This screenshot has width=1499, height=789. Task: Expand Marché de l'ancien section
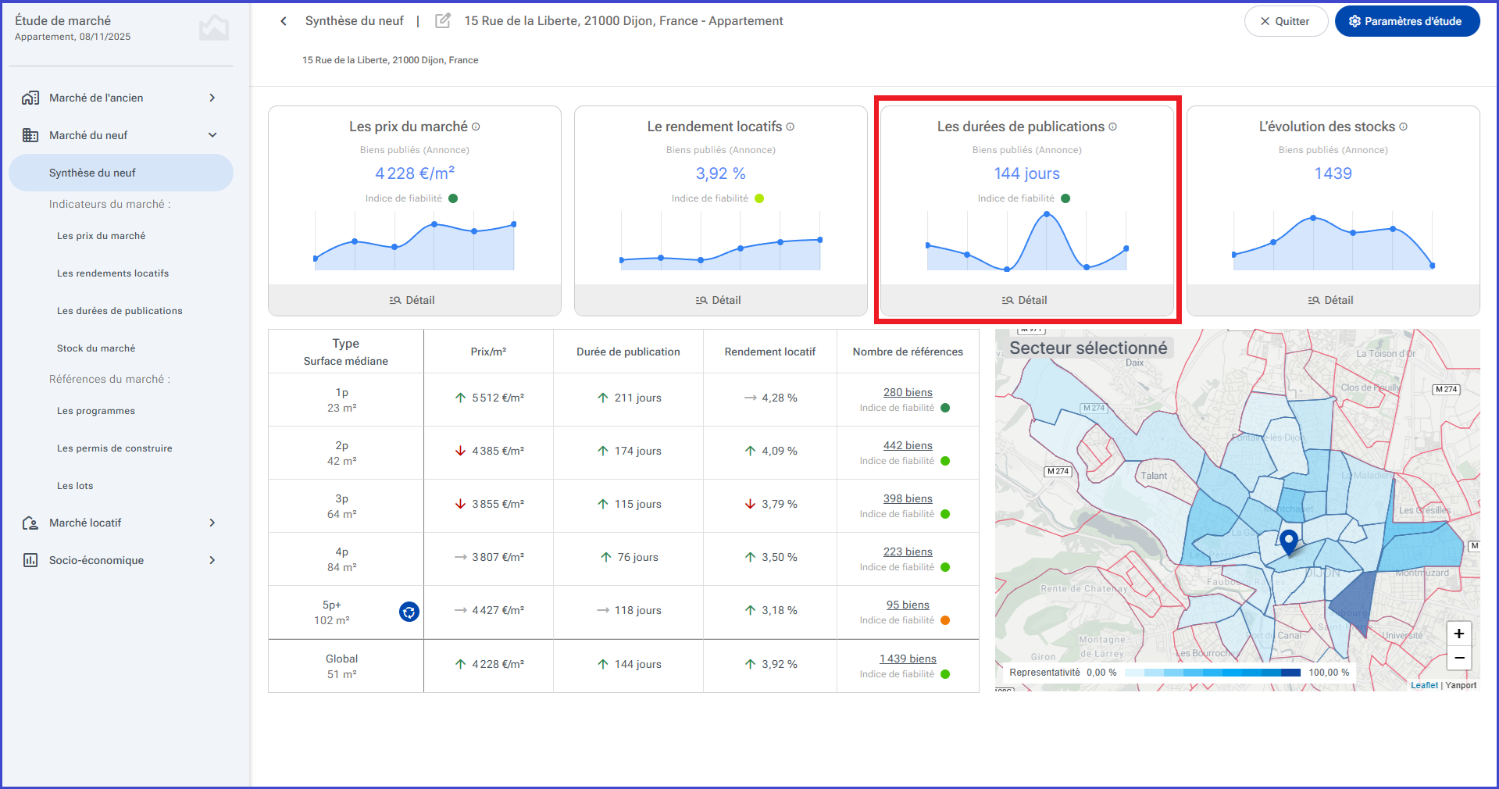(121, 98)
